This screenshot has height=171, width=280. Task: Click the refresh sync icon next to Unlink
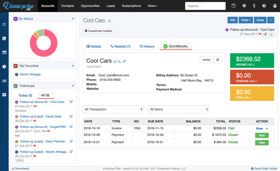click(x=218, y=60)
